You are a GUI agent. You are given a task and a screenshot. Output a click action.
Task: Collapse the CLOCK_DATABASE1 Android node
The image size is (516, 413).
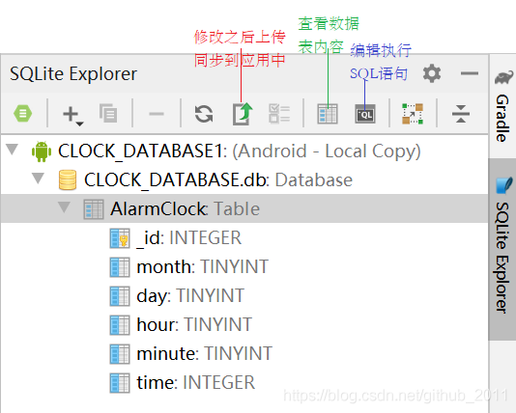[13, 150]
